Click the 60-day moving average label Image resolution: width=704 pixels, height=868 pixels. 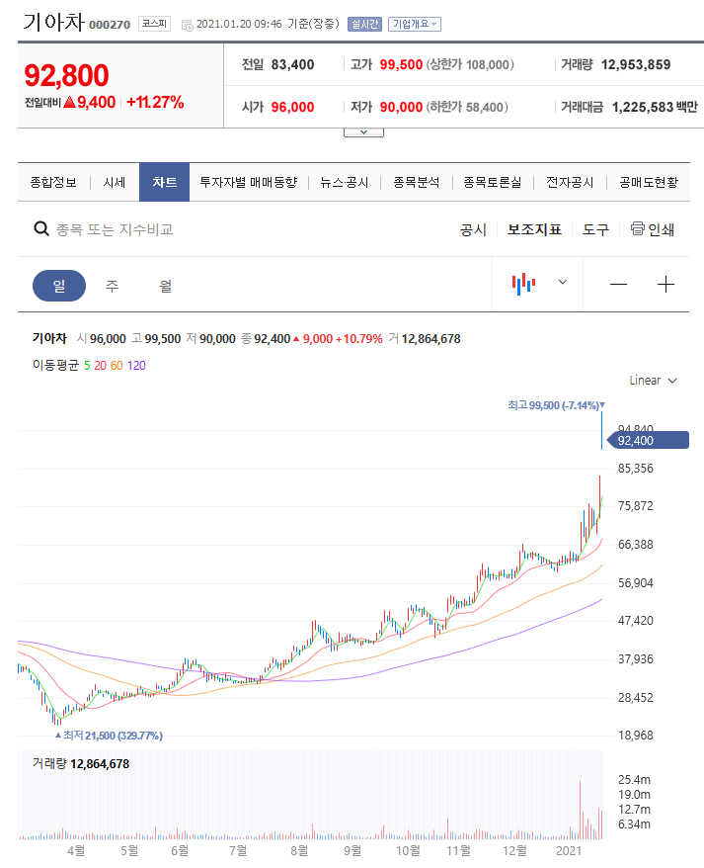(x=117, y=366)
